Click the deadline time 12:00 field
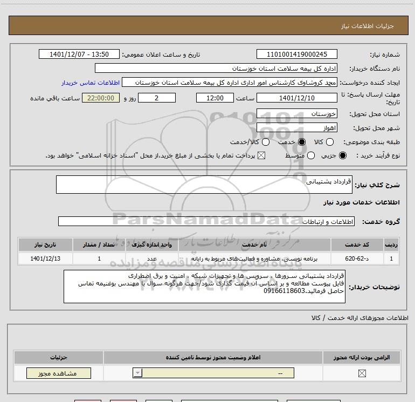The height and width of the screenshot is (402, 415). coord(215,98)
